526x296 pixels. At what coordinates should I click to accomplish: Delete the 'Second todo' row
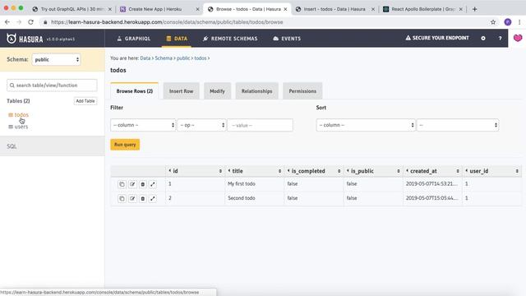pyautogui.click(x=142, y=199)
